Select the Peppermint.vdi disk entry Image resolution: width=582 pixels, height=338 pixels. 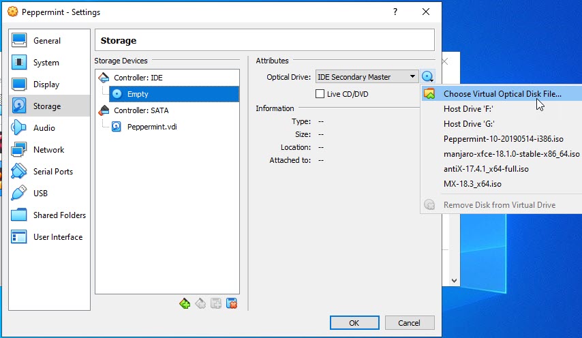point(152,127)
